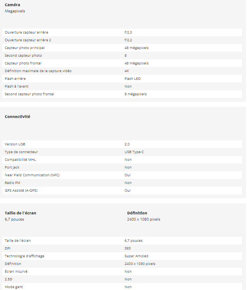Click the "USB Type-C" connector value
Image resolution: width=247 pixels, height=290 pixels.
tap(134, 152)
